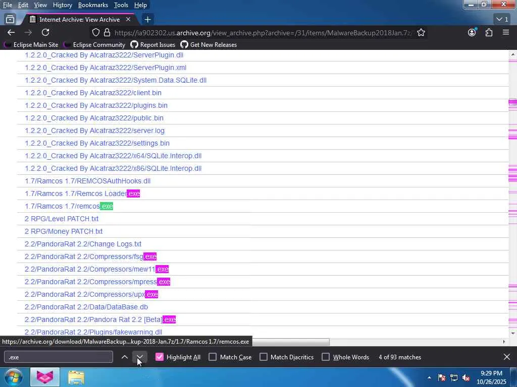Viewport: 517px width, 387px height.
Task: Open the application hamburger menu
Action: (506, 33)
